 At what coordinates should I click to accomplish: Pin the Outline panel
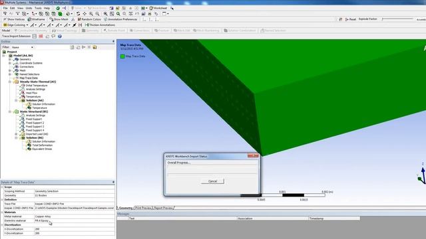(x=113, y=41)
